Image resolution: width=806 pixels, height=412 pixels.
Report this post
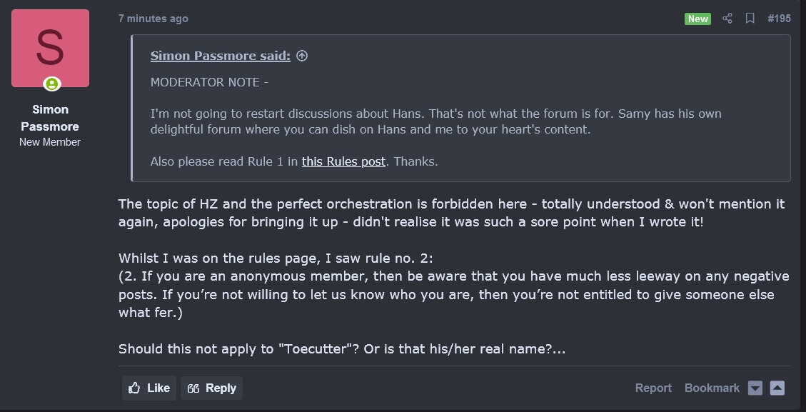click(x=653, y=388)
